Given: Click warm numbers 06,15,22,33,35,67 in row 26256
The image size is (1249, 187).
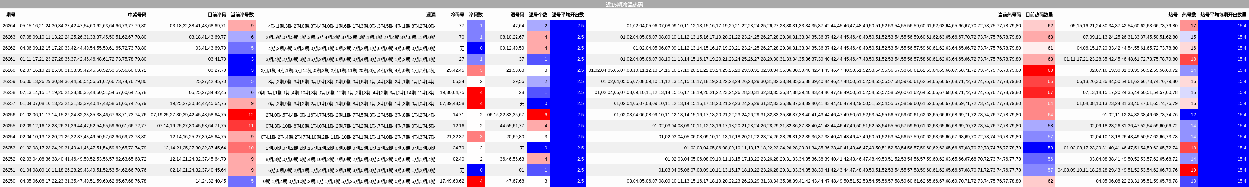Looking at the screenshot, I should [506, 115].
